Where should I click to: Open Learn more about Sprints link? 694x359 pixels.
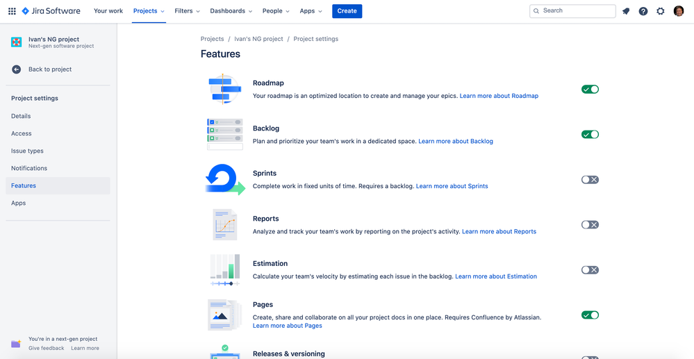click(452, 186)
